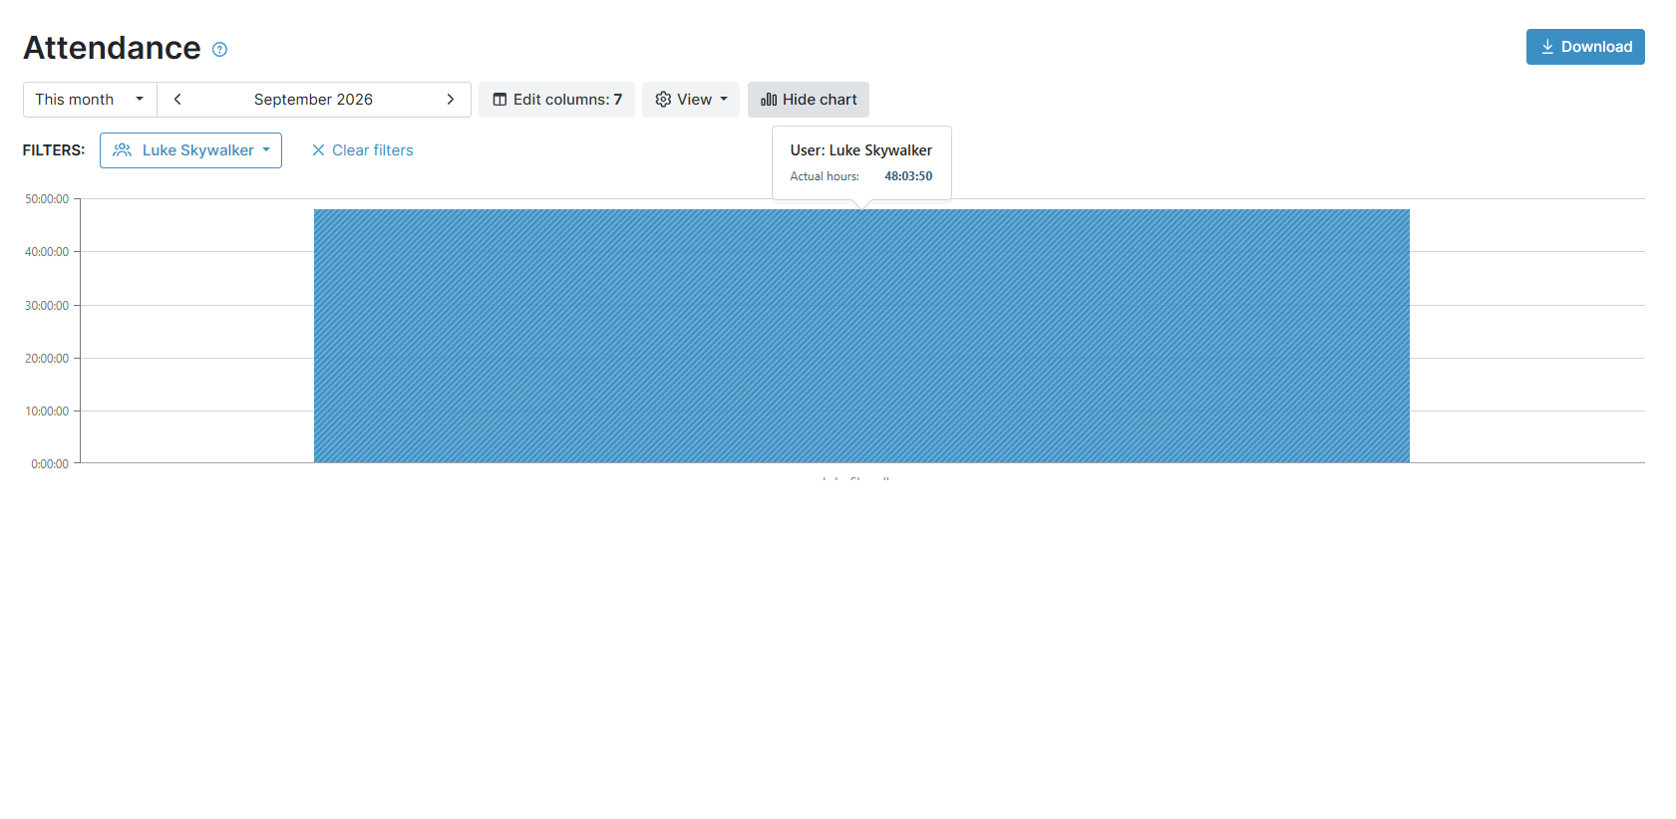Clear filters link
The height and width of the screenshot is (819, 1676).
[362, 150]
